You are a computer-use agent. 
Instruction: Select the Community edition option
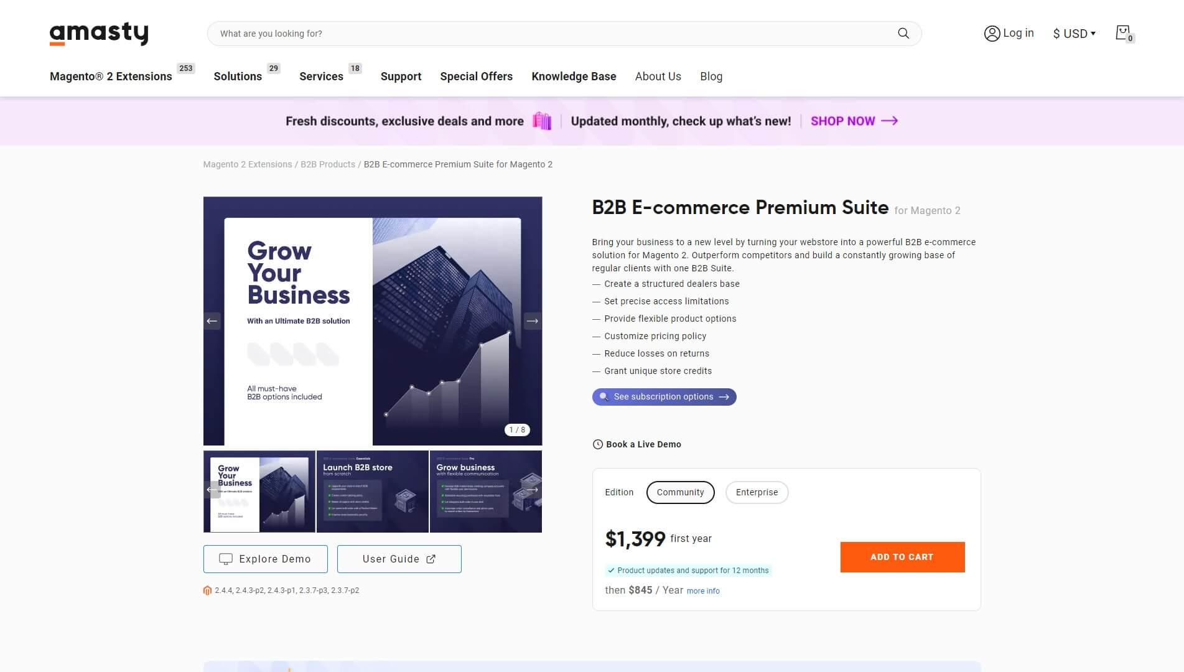coord(680,492)
